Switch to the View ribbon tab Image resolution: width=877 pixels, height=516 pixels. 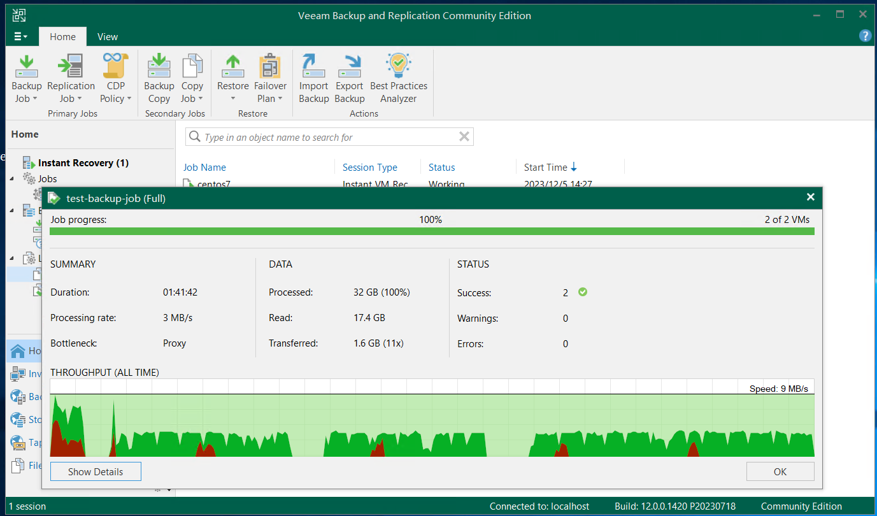coord(108,36)
